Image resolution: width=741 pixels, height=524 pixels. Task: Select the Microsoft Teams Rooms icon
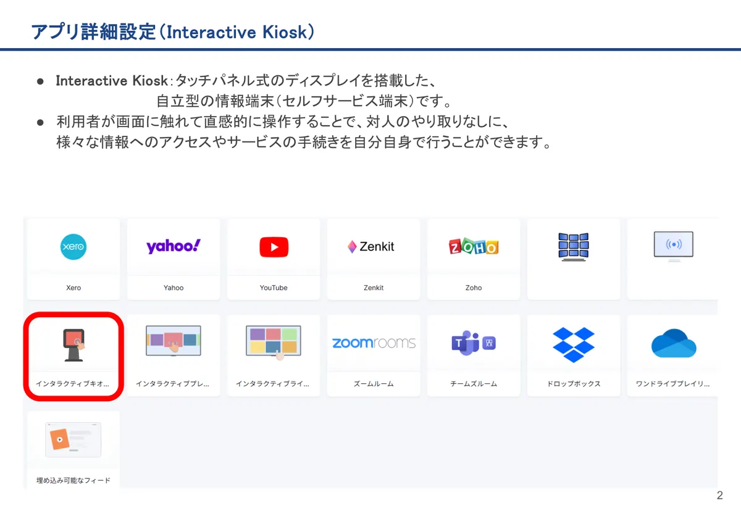[474, 343]
